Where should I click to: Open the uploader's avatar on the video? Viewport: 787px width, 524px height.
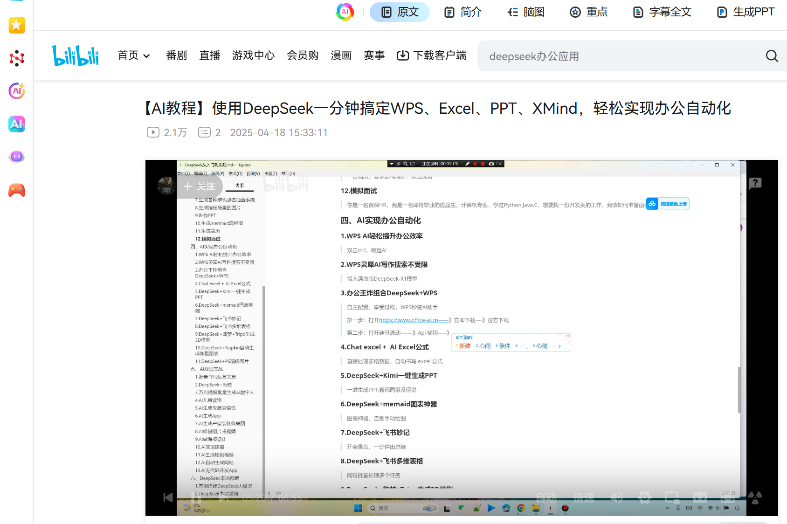(x=166, y=186)
